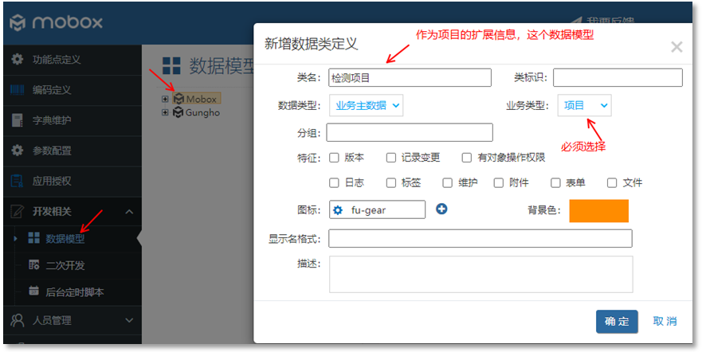Click the 取消 link

[x=665, y=321]
